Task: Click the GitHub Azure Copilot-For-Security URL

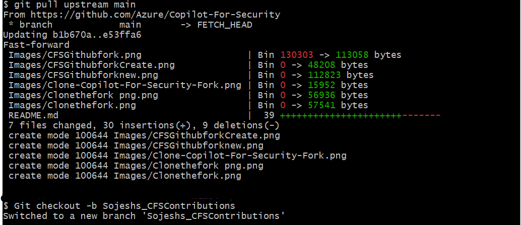Action: click(x=161, y=15)
